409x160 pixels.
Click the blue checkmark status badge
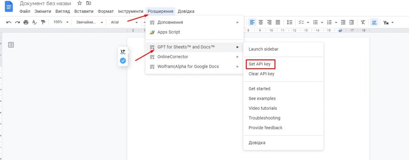click(x=123, y=61)
